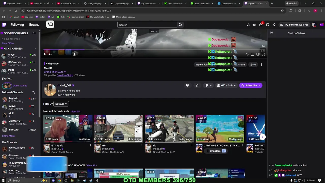The width and height of the screenshot is (325, 183).
Task: Open clip more options three dots
Action: (261, 65)
